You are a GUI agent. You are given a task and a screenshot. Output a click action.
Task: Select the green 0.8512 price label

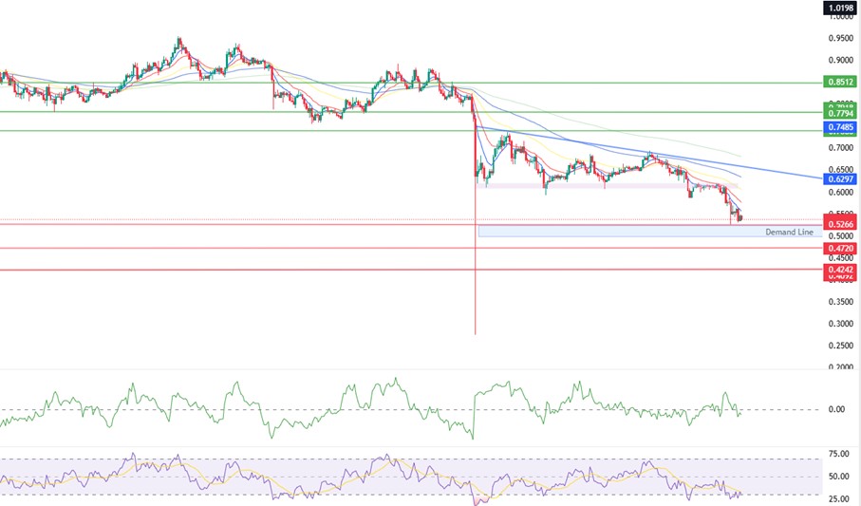pos(840,83)
